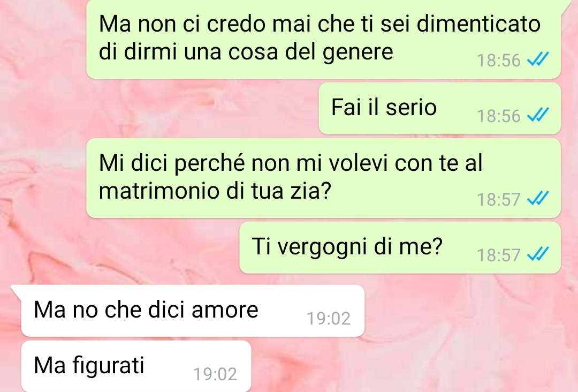Tap the double checkmarks beside 'Fai il serio'
The image size is (578, 392).
pos(538,115)
